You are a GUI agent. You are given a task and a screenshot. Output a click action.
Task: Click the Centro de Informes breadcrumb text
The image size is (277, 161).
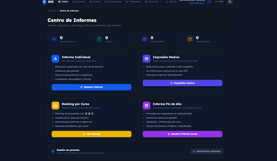(69, 11)
